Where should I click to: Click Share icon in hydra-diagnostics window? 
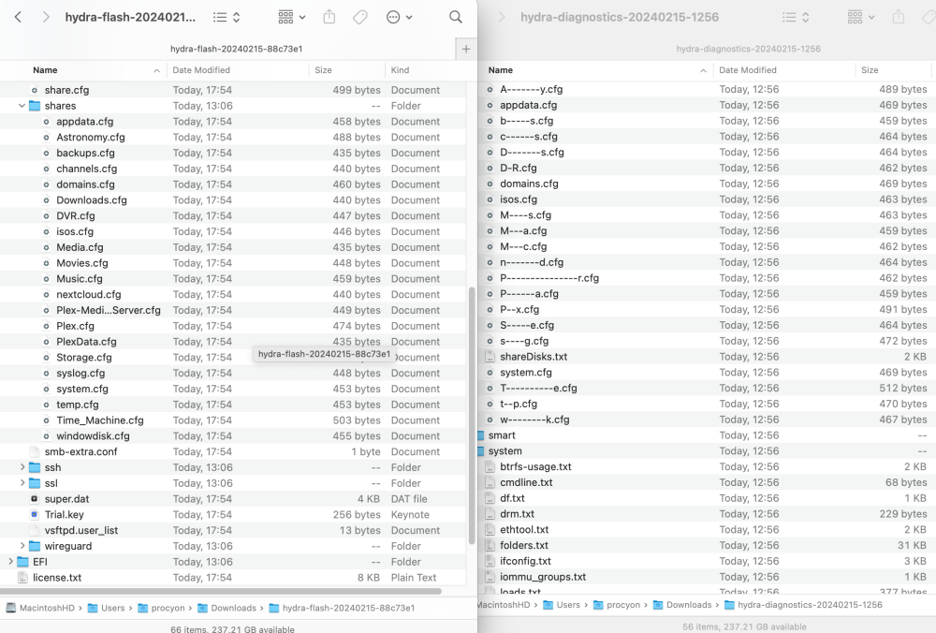pyautogui.click(x=899, y=17)
